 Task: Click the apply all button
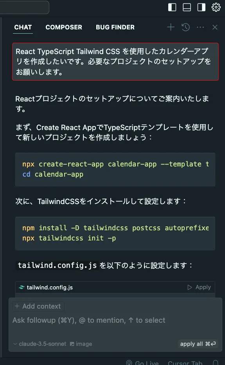198,344
